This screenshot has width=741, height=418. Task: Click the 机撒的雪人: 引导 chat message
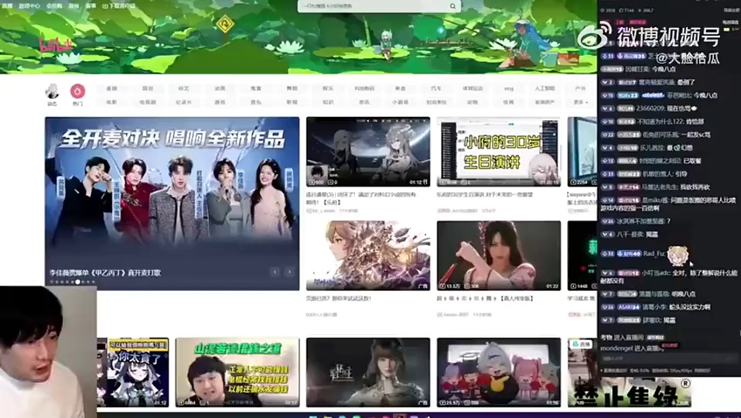point(644,173)
